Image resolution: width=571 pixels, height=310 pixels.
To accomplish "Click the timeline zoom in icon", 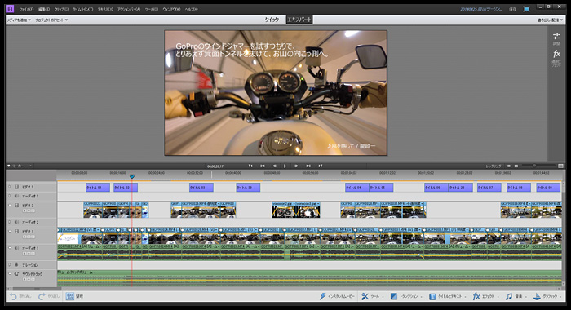I will point(560,166).
